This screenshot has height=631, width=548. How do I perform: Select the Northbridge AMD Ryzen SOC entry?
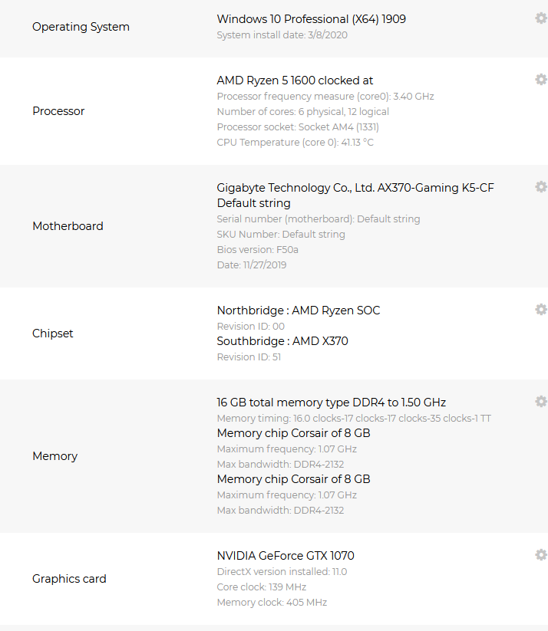click(299, 311)
